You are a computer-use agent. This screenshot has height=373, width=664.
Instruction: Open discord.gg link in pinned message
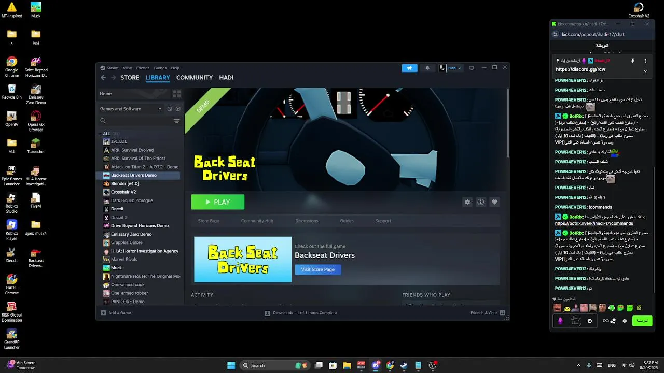coord(580,69)
